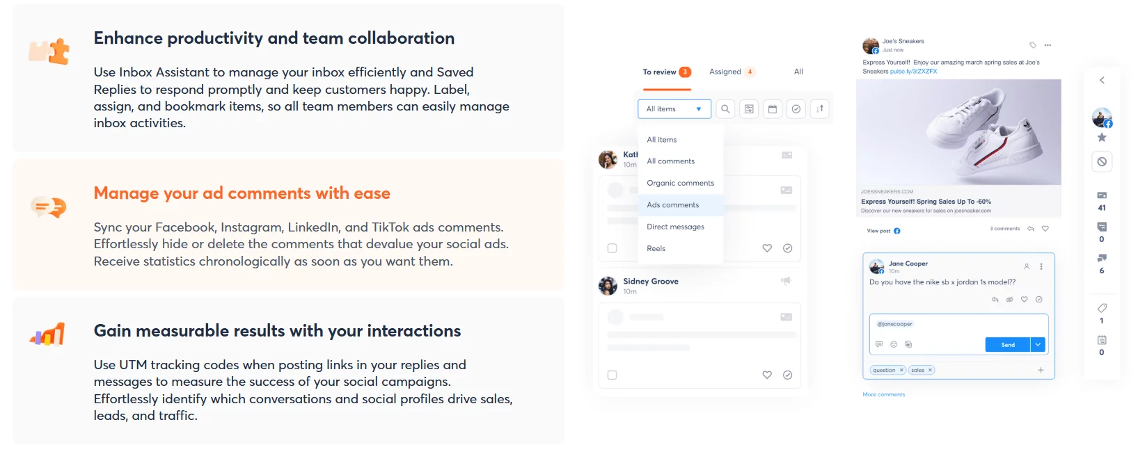Open the three-dot menu on Joe's Sneakers post
Viewport: 1138px width, 454px height.
pyautogui.click(x=1048, y=45)
